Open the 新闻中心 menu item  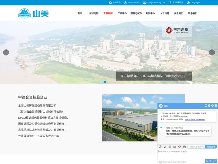tap(150, 13)
